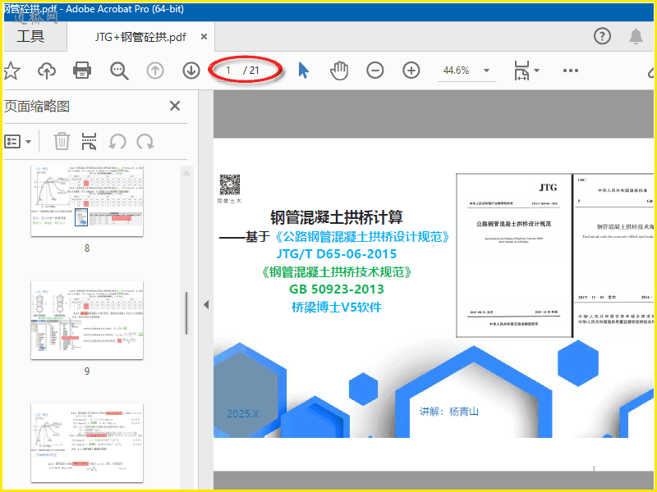
Task: Add file to starred with star icon
Action: tap(11, 71)
